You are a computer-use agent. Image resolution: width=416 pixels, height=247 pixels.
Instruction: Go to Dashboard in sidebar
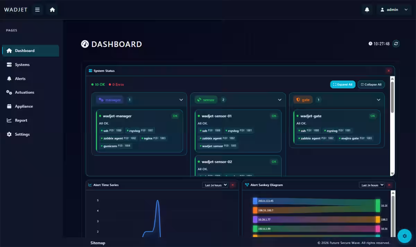[x=31, y=51]
